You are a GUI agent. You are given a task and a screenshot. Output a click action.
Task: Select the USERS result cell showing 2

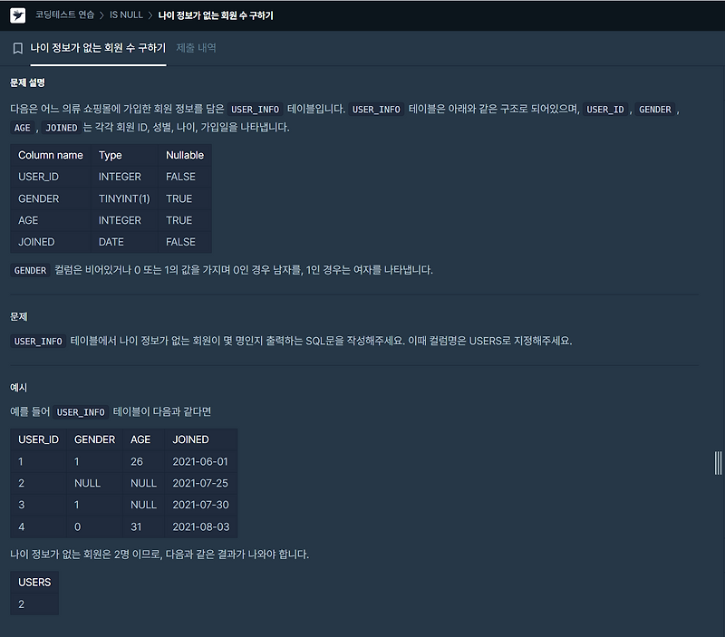pyautogui.click(x=20, y=603)
